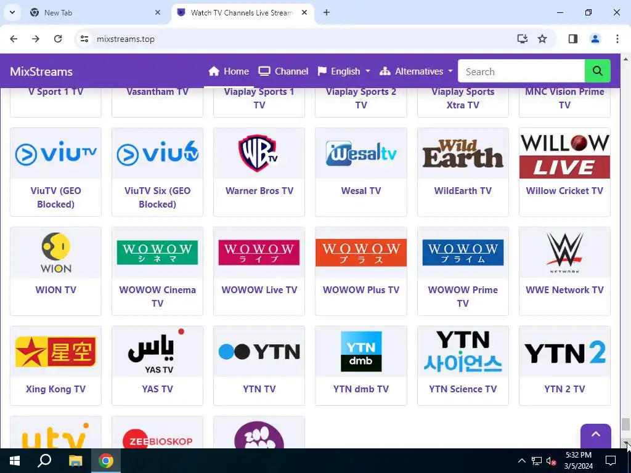Open Chrome side panel icon
The image size is (631, 473).
tap(572, 39)
